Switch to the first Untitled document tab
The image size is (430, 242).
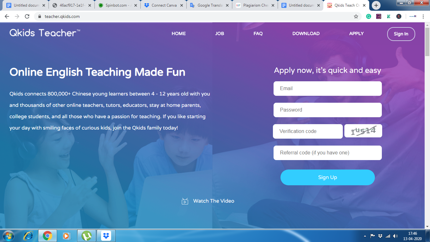26,5
